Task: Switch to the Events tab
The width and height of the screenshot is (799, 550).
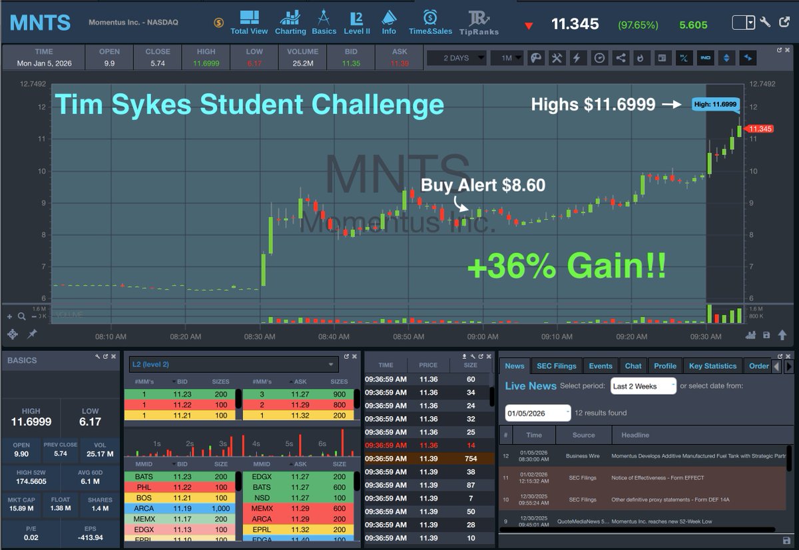Action: click(600, 366)
